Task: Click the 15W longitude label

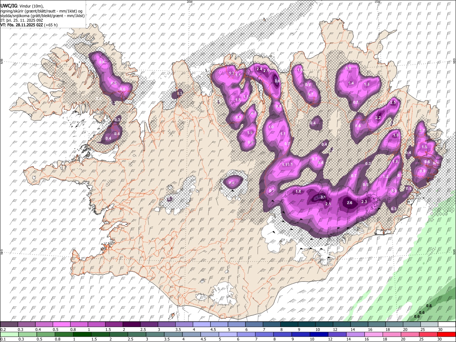Action: (377, 2)
